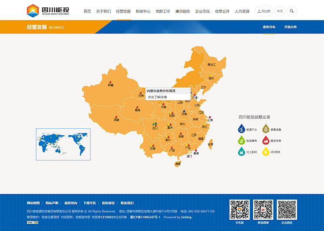
Task: Open the 关于我们 navigation menu
Action: point(104,11)
